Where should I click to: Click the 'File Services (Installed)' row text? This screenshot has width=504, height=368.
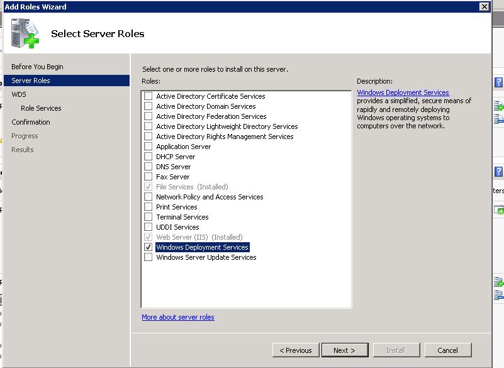[x=192, y=187]
